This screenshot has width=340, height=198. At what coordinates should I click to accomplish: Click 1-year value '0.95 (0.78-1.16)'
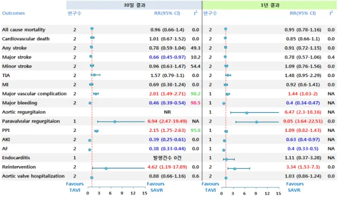click(x=303, y=30)
